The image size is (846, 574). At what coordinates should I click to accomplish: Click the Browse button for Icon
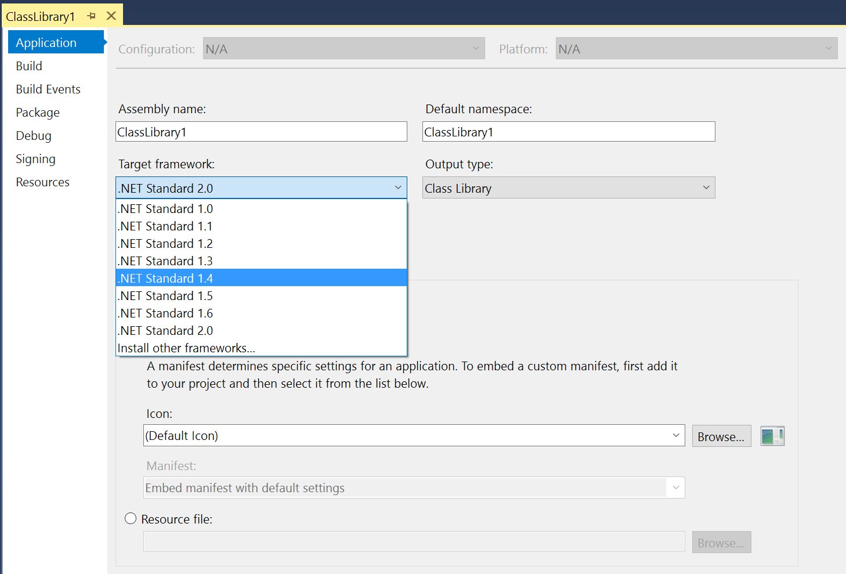(721, 436)
